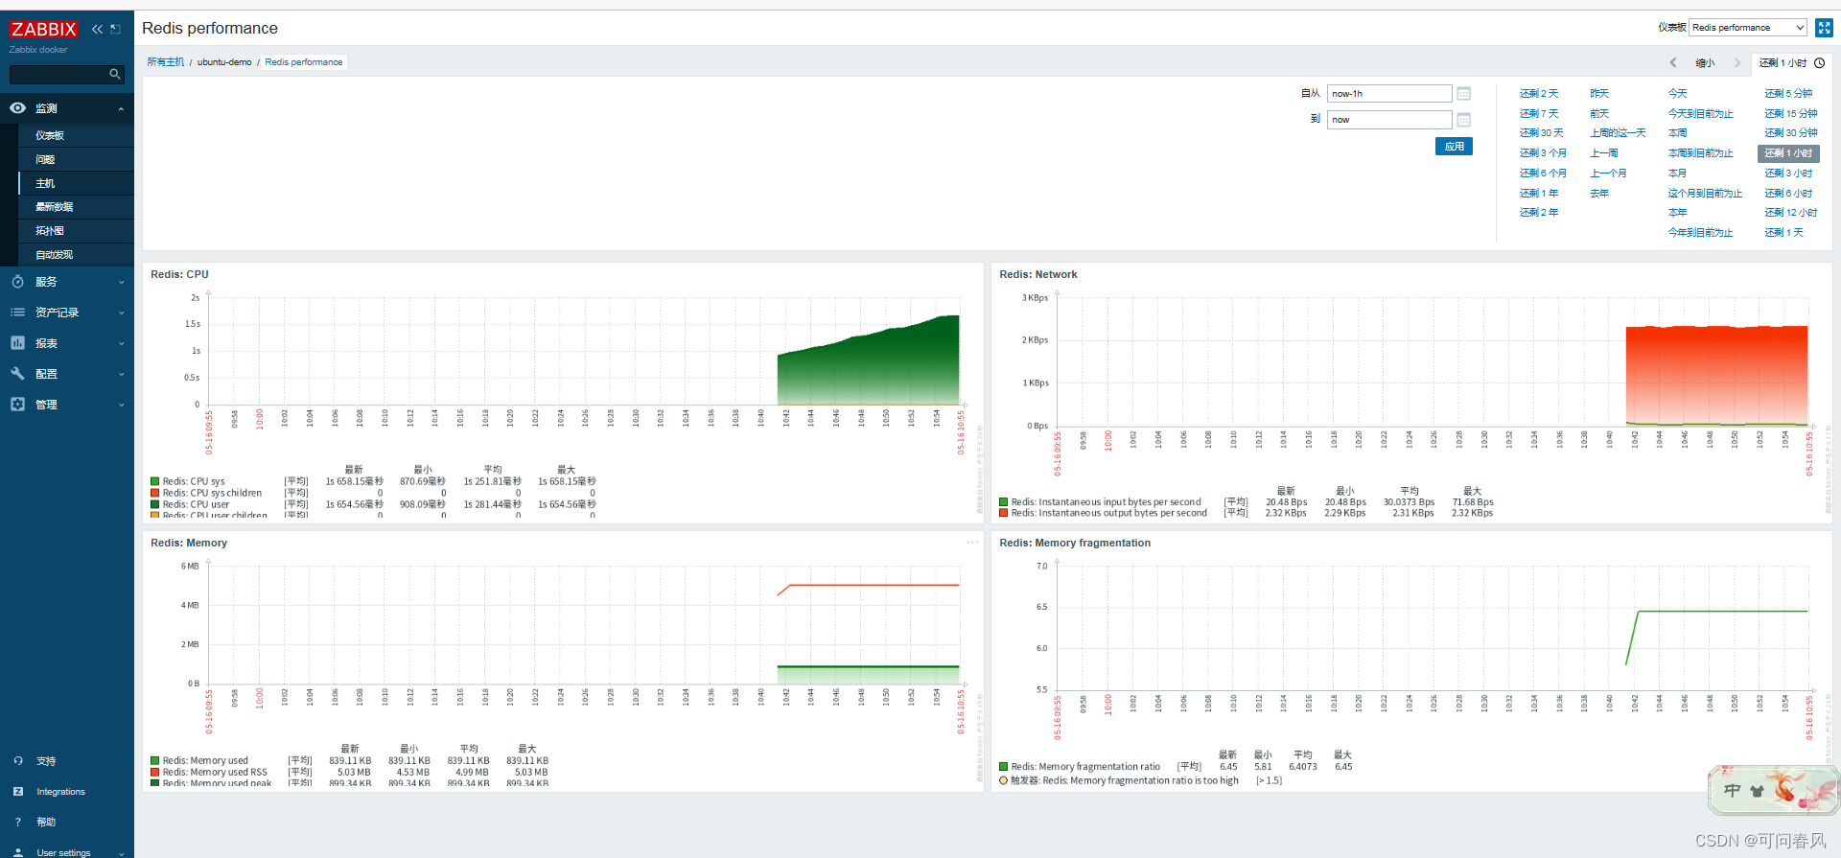Screen dimensions: 1841x858
Task: Click green swatch of Redis: CPU sys legend
Action: (x=154, y=481)
